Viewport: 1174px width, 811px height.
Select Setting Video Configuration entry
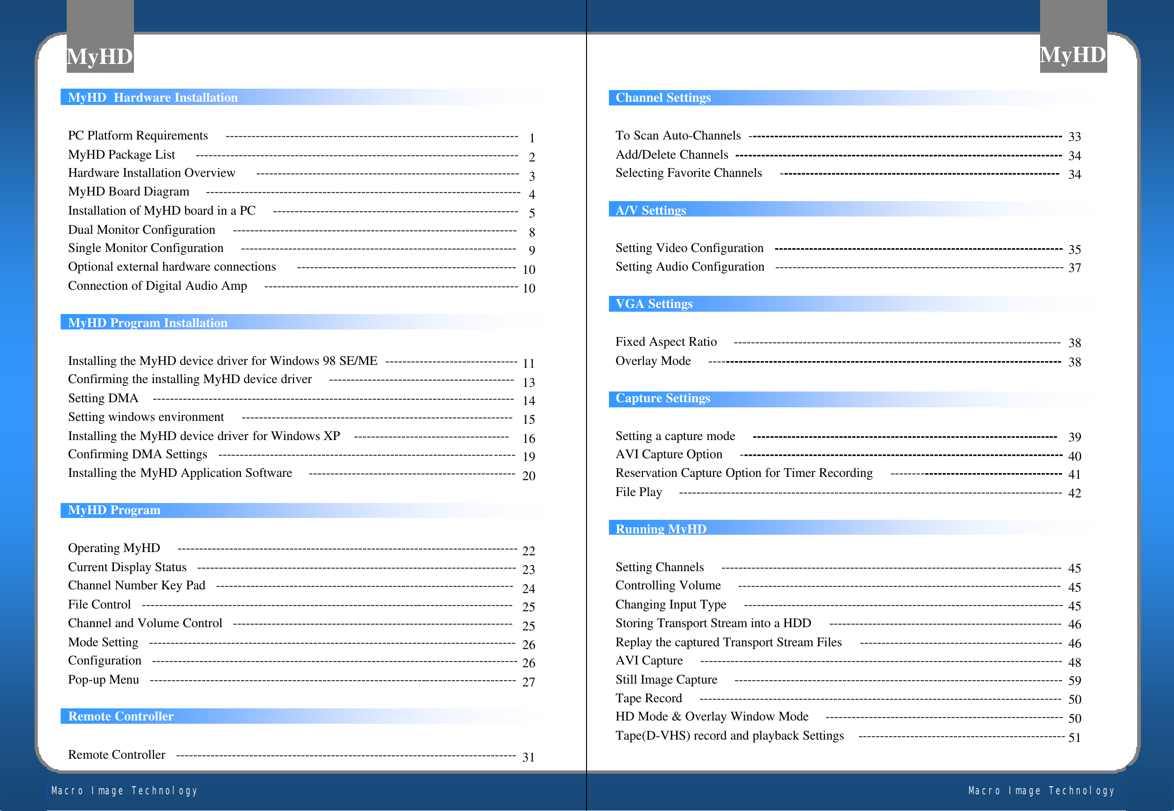tap(689, 248)
